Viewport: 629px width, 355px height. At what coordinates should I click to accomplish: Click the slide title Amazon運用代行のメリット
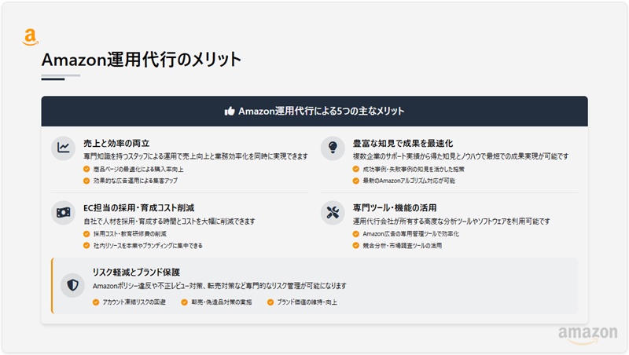point(142,60)
